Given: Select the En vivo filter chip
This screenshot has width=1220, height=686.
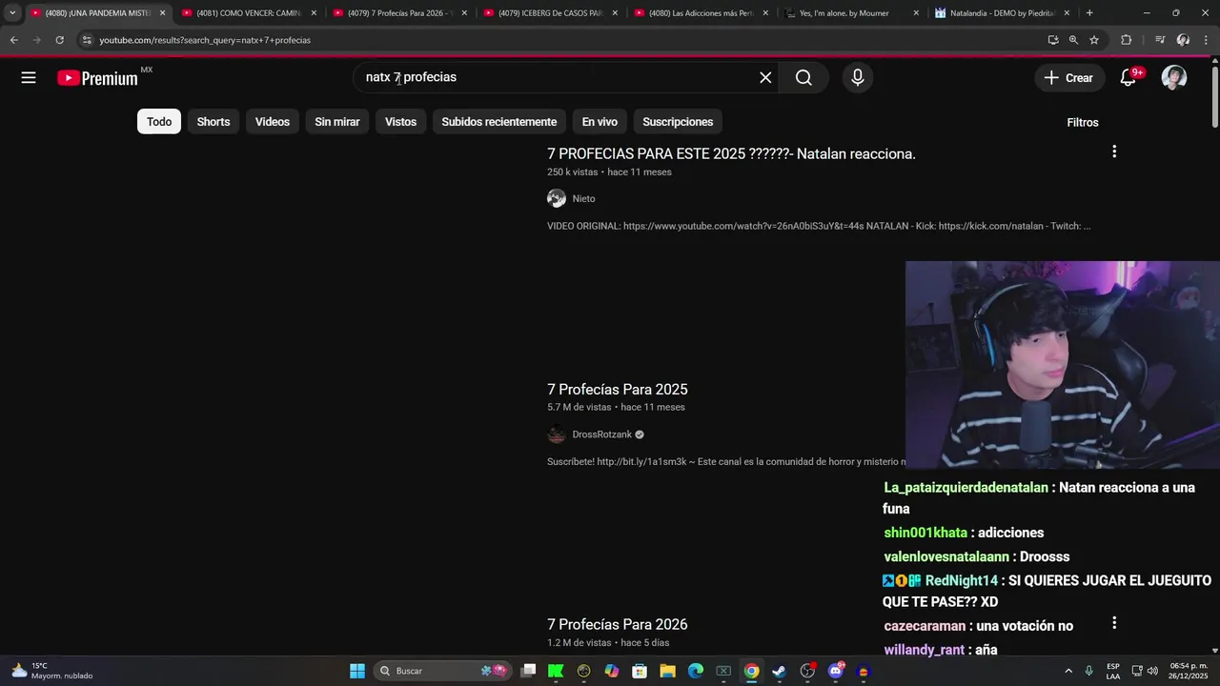Looking at the screenshot, I should tap(600, 122).
